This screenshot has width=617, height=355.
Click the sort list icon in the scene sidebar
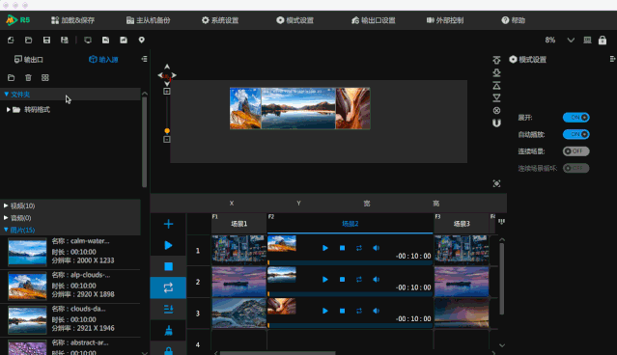tap(168, 309)
